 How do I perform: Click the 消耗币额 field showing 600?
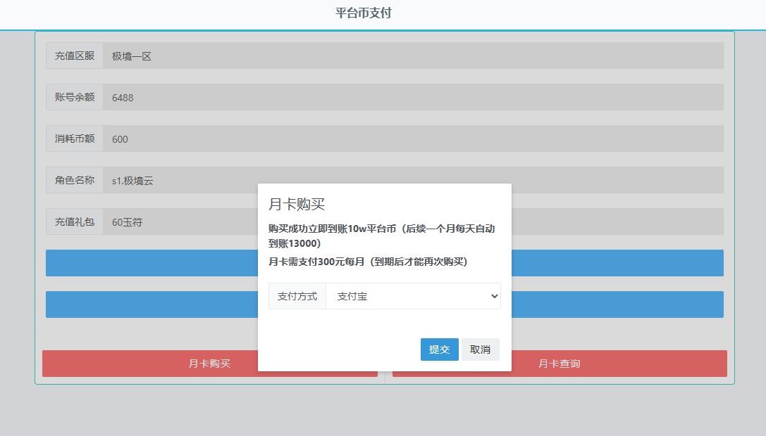pos(413,139)
